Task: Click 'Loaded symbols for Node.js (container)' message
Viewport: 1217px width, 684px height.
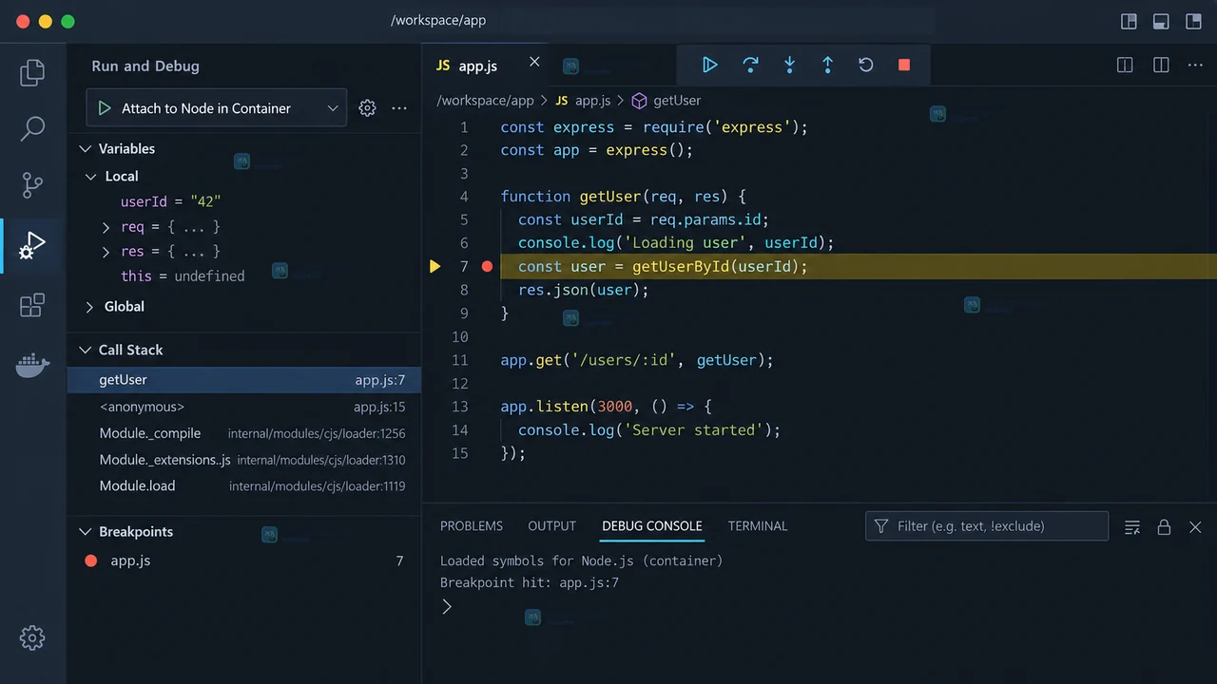Action: tap(581, 560)
